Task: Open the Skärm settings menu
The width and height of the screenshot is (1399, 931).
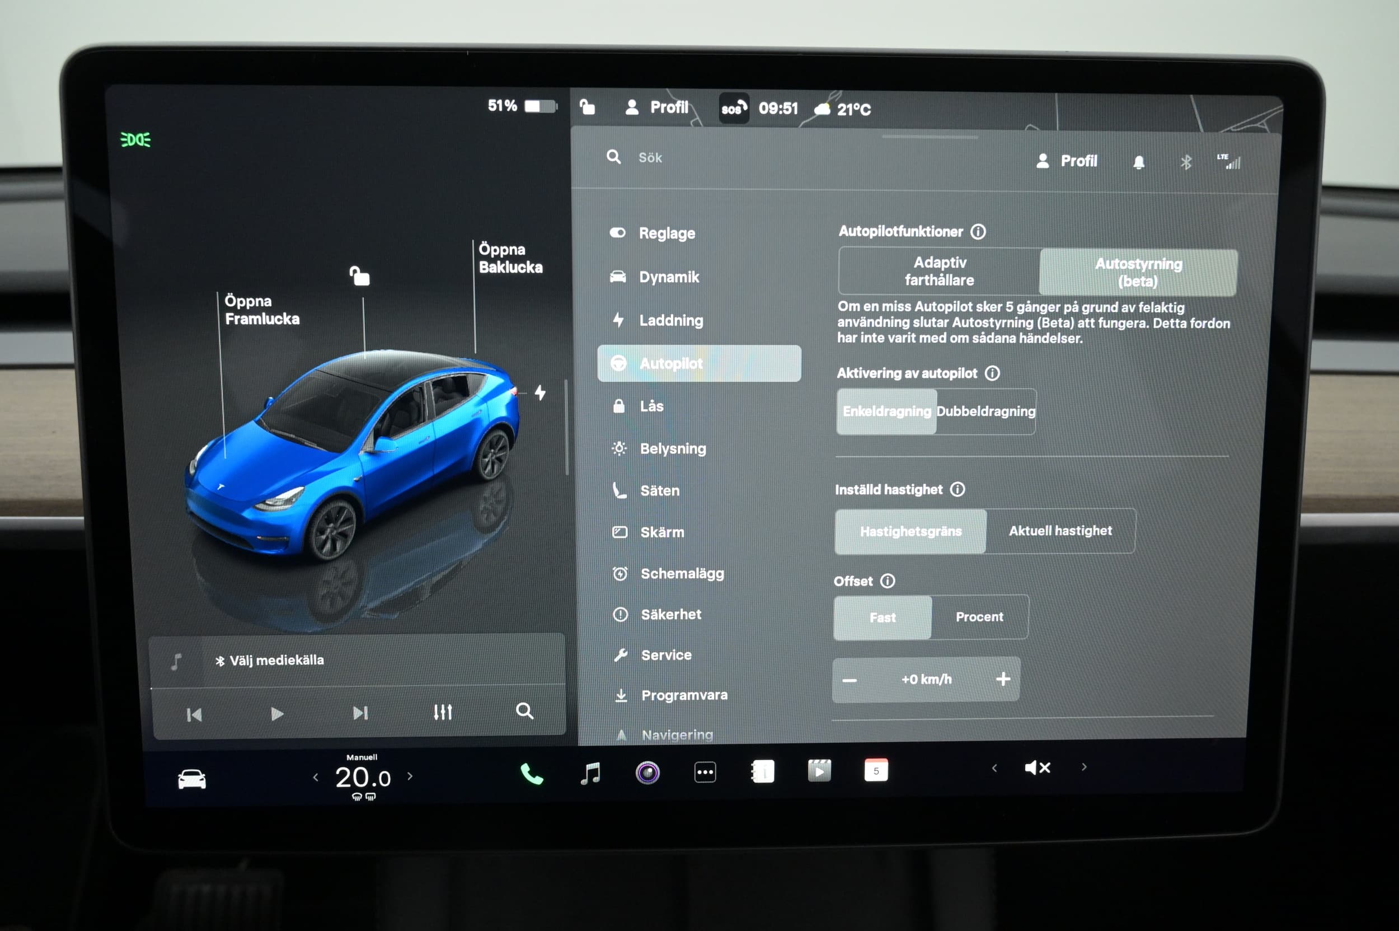Action: (649, 532)
